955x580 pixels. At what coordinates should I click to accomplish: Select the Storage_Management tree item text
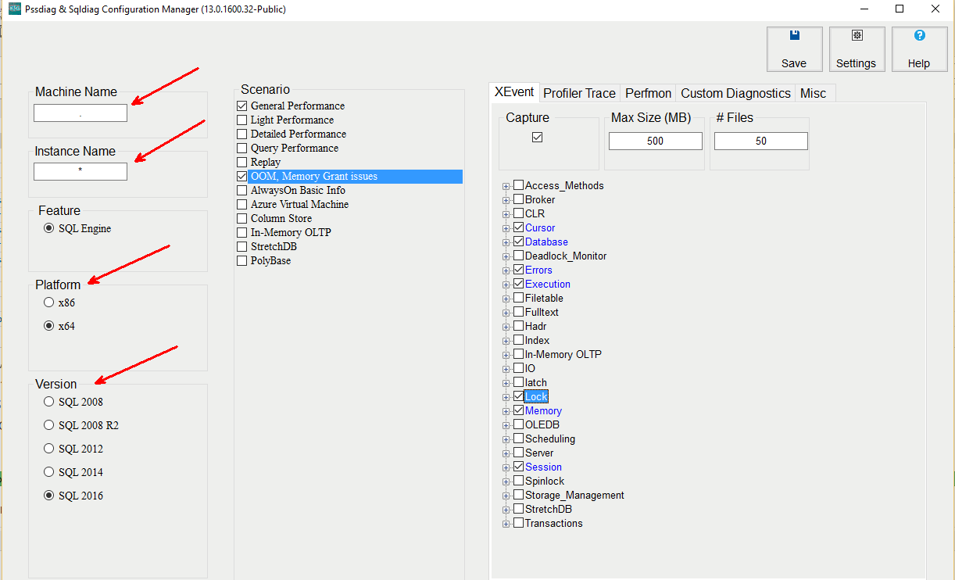574,495
